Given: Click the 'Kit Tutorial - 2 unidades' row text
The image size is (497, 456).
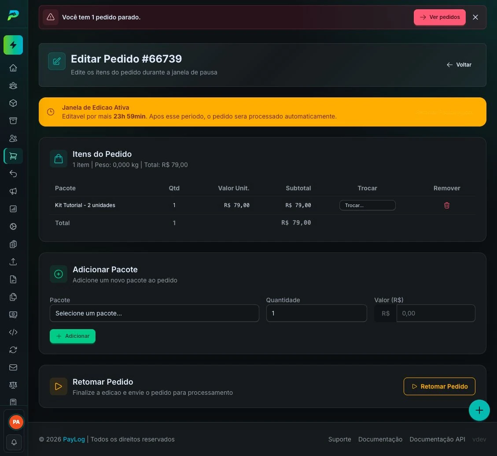Looking at the screenshot, I should pyautogui.click(x=85, y=205).
